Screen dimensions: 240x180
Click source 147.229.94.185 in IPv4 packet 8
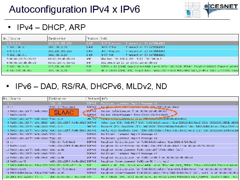pyautogui.click(x=21, y=70)
